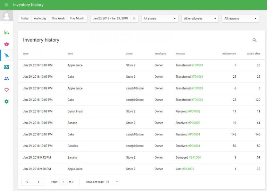Open the heart icon in sidebar

(6, 90)
